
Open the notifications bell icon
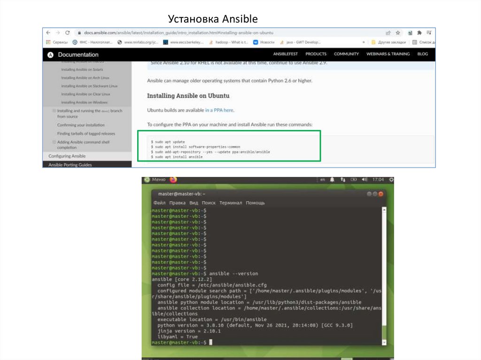pos(332,180)
